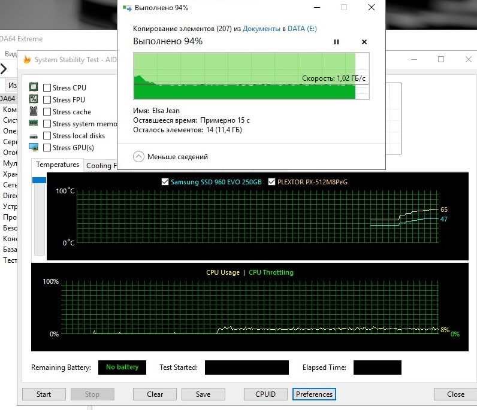The width and height of the screenshot is (477, 410).
Task: Click the Stop button
Action: point(92,394)
